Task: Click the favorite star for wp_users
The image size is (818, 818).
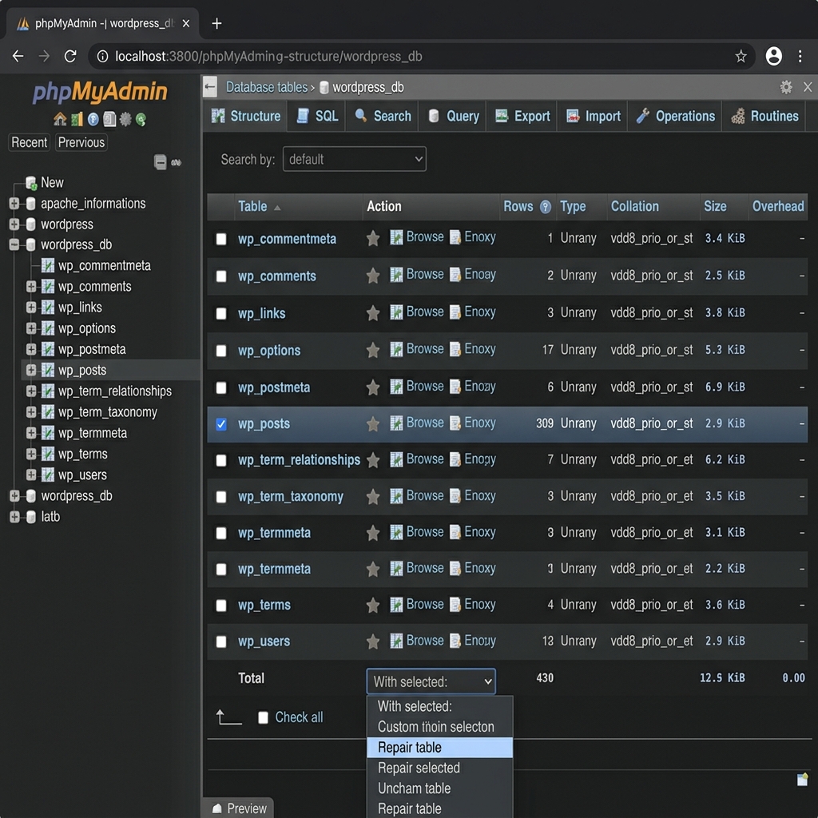Action: [x=372, y=641]
